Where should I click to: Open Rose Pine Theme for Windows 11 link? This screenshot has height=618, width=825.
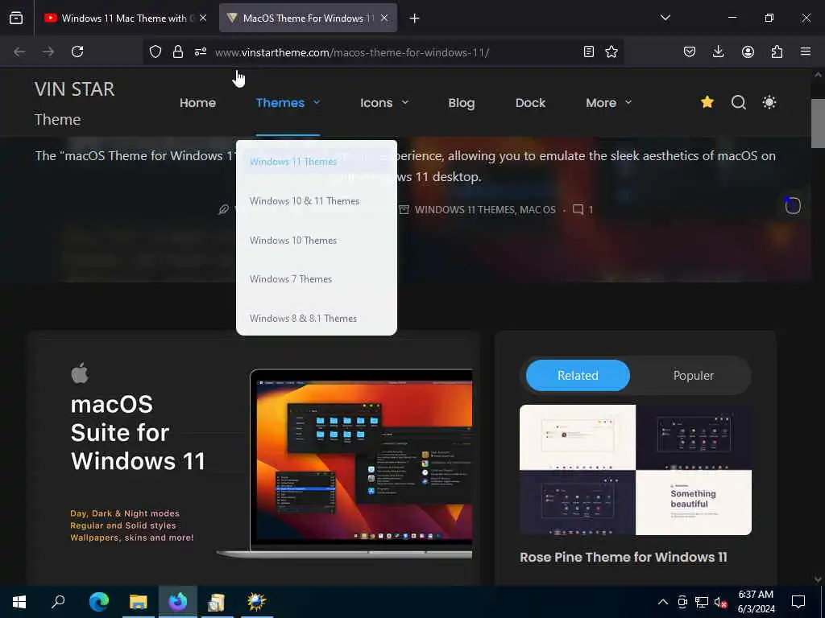[x=623, y=557]
